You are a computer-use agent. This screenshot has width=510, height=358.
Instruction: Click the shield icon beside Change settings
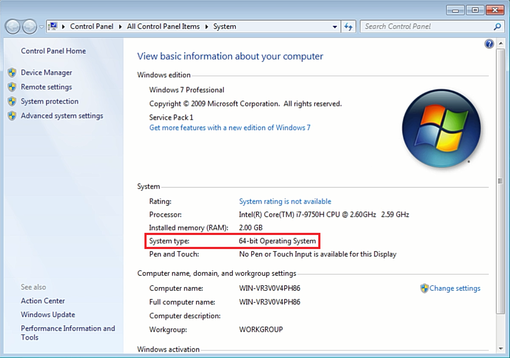pyautogui.click(x=424, y=288)
